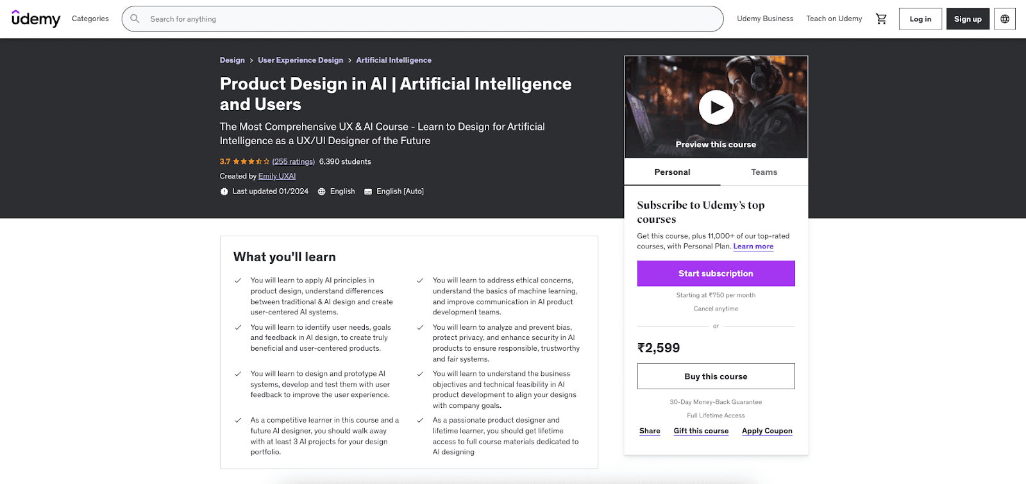The width and height of the screenshot is (1026, 484).
Task: Click the course title heading
Action: [396, 94]
